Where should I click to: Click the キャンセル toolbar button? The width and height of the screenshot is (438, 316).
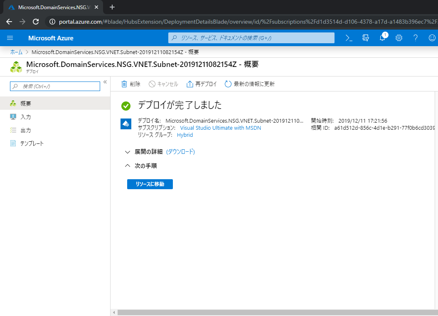(x=163, y=84)
